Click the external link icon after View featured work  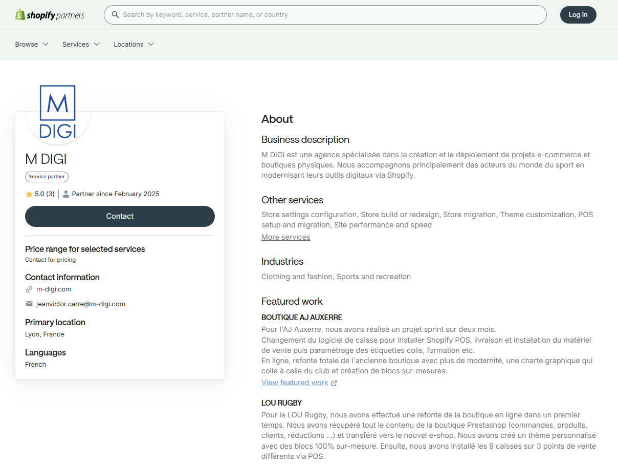[334, 383]
